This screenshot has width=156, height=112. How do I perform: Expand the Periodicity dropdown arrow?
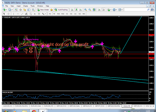tap(116, 10)
